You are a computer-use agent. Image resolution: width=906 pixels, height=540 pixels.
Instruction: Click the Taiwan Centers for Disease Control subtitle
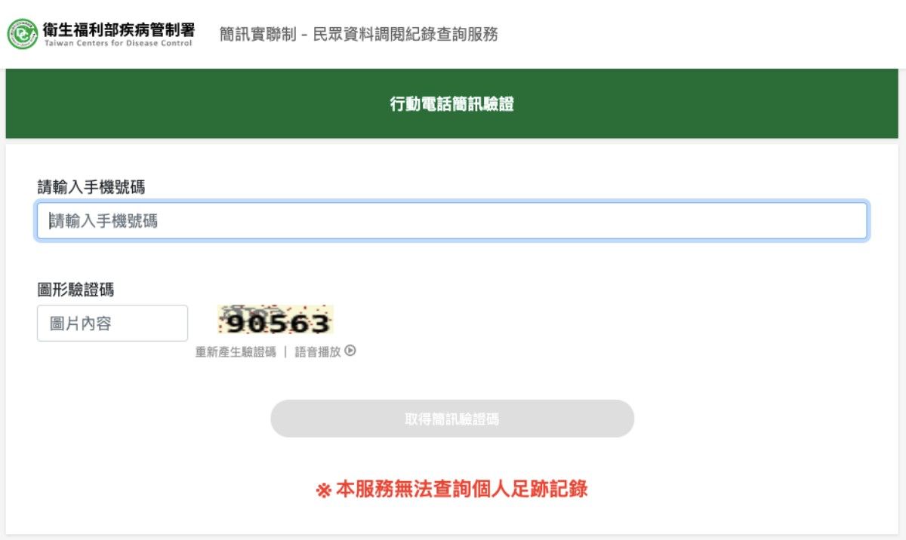118,43
